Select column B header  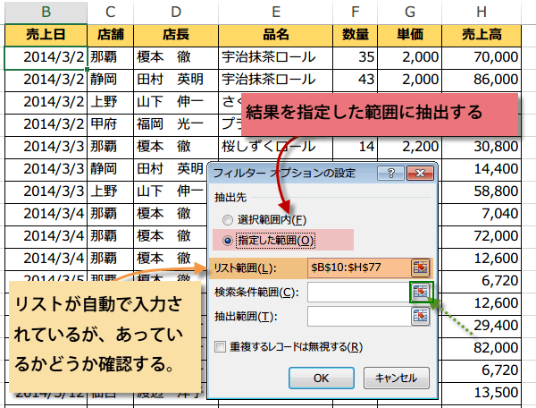tap(46, 12)
